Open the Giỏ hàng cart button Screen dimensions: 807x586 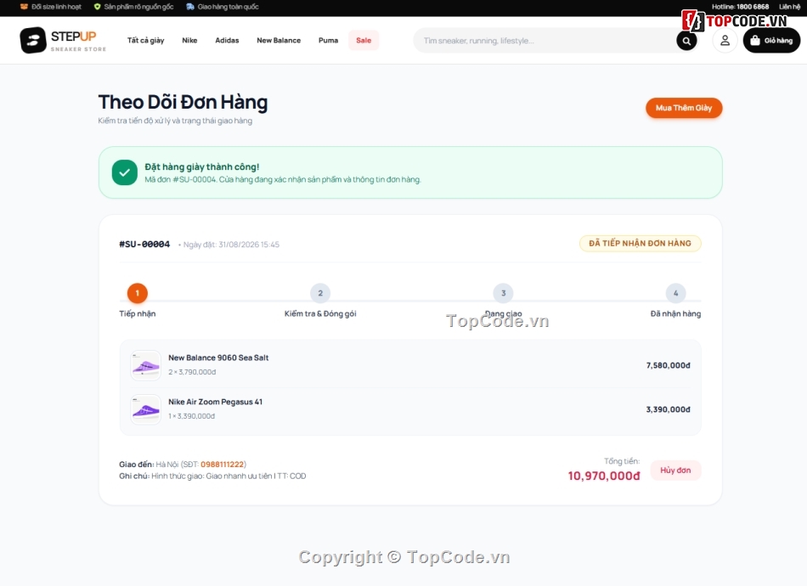click(771, 41)
